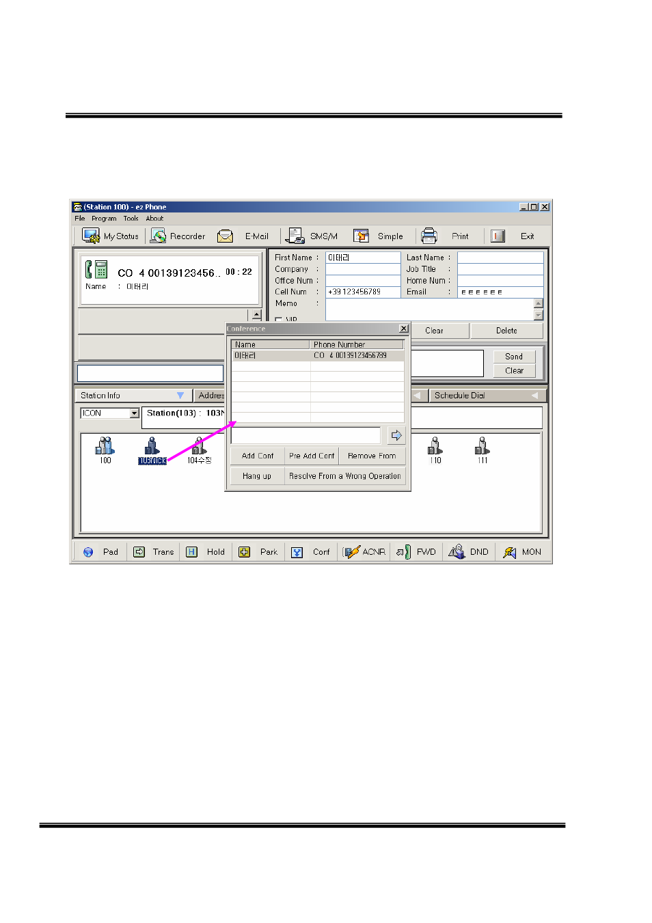Click the Name column header

click(x=271, y=344)
